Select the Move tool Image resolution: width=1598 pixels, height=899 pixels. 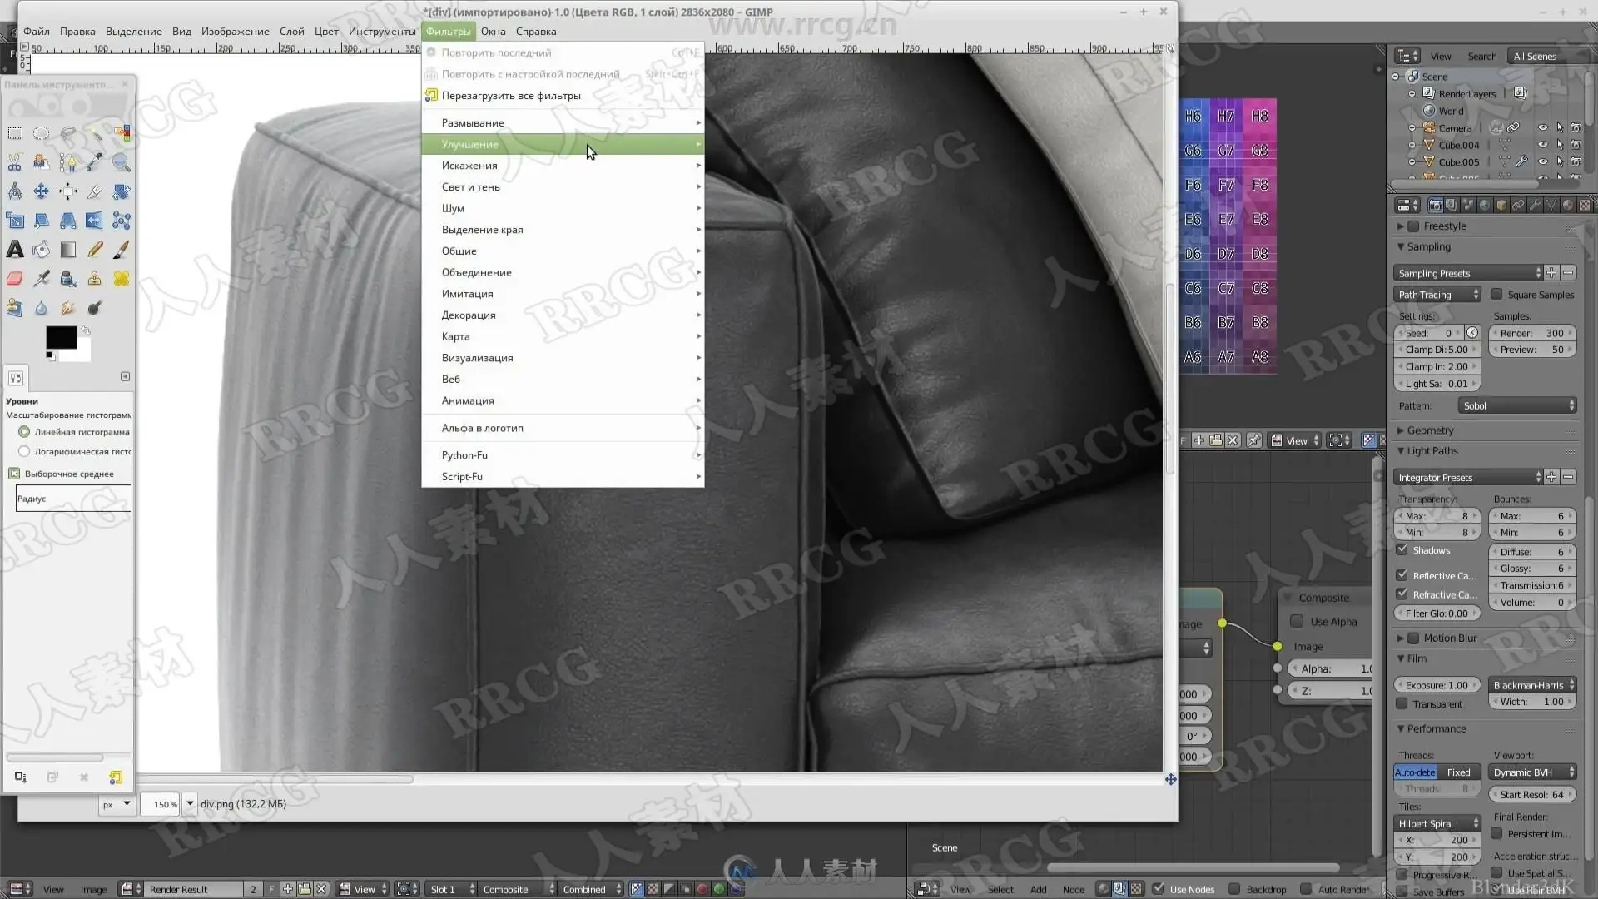click(42, 191)
